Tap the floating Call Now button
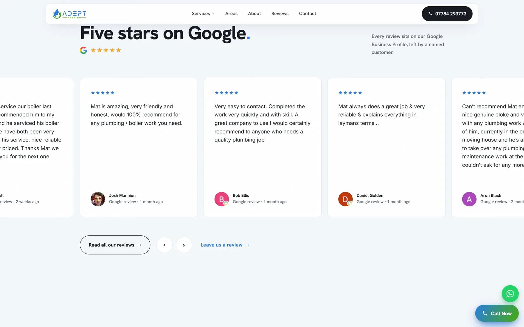The width and height of the screenshot is (524, 327). (x=497, y=313)
